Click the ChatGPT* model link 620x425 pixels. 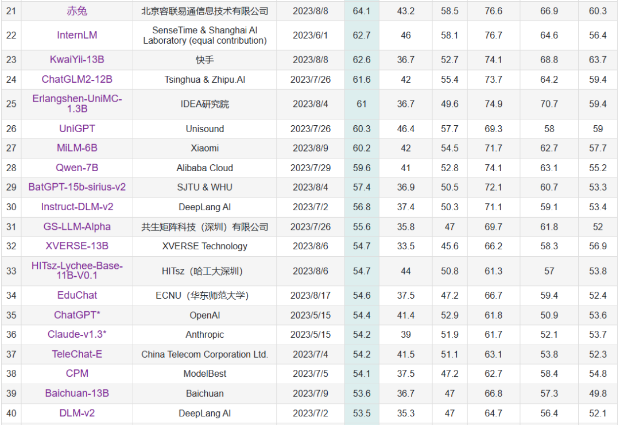pyautogui.click(x=77, y=315)
